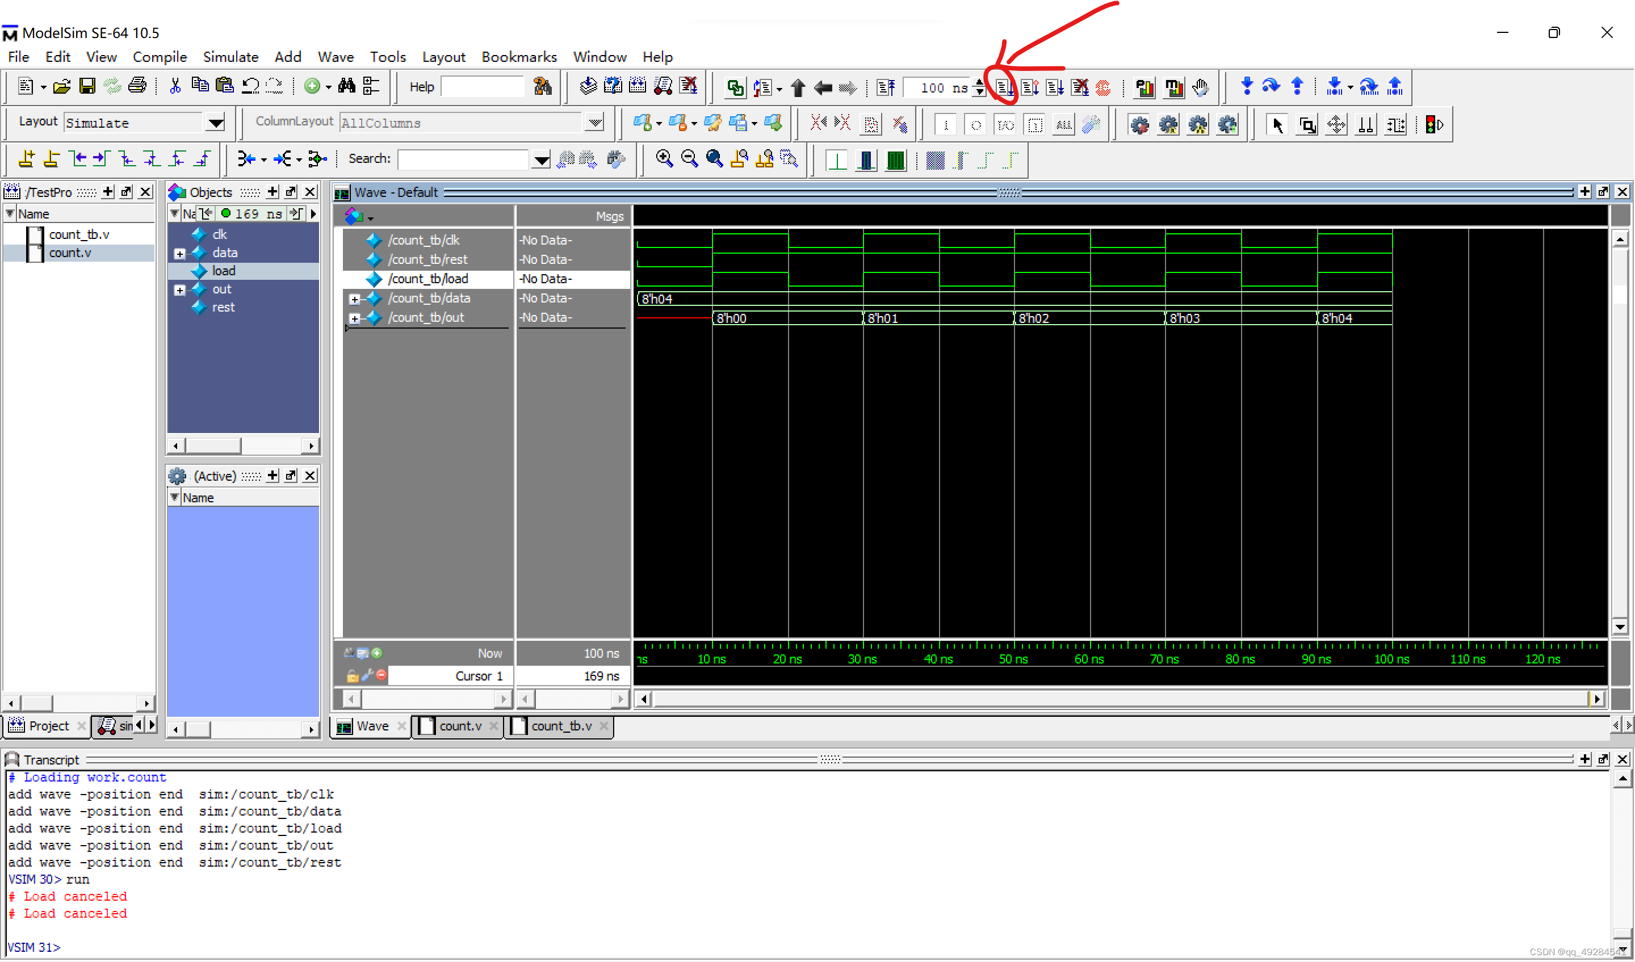Click the Run simulation toolbar icon
This screenshot has width=1635, height=962.
1004,87
